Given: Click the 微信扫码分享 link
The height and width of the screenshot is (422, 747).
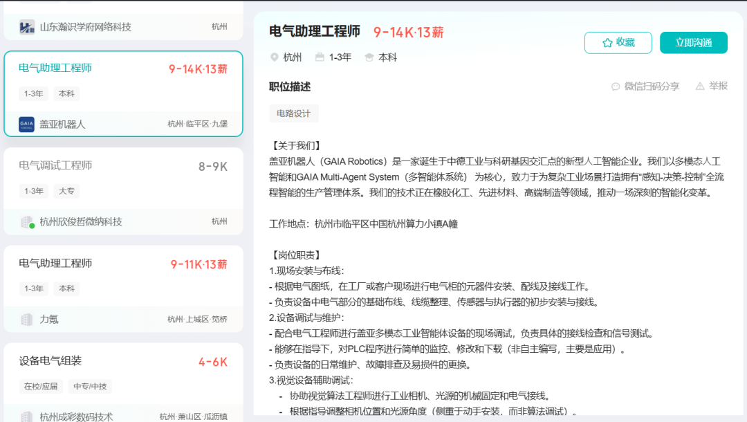Looking at the screenshot, I should [652, 86].
